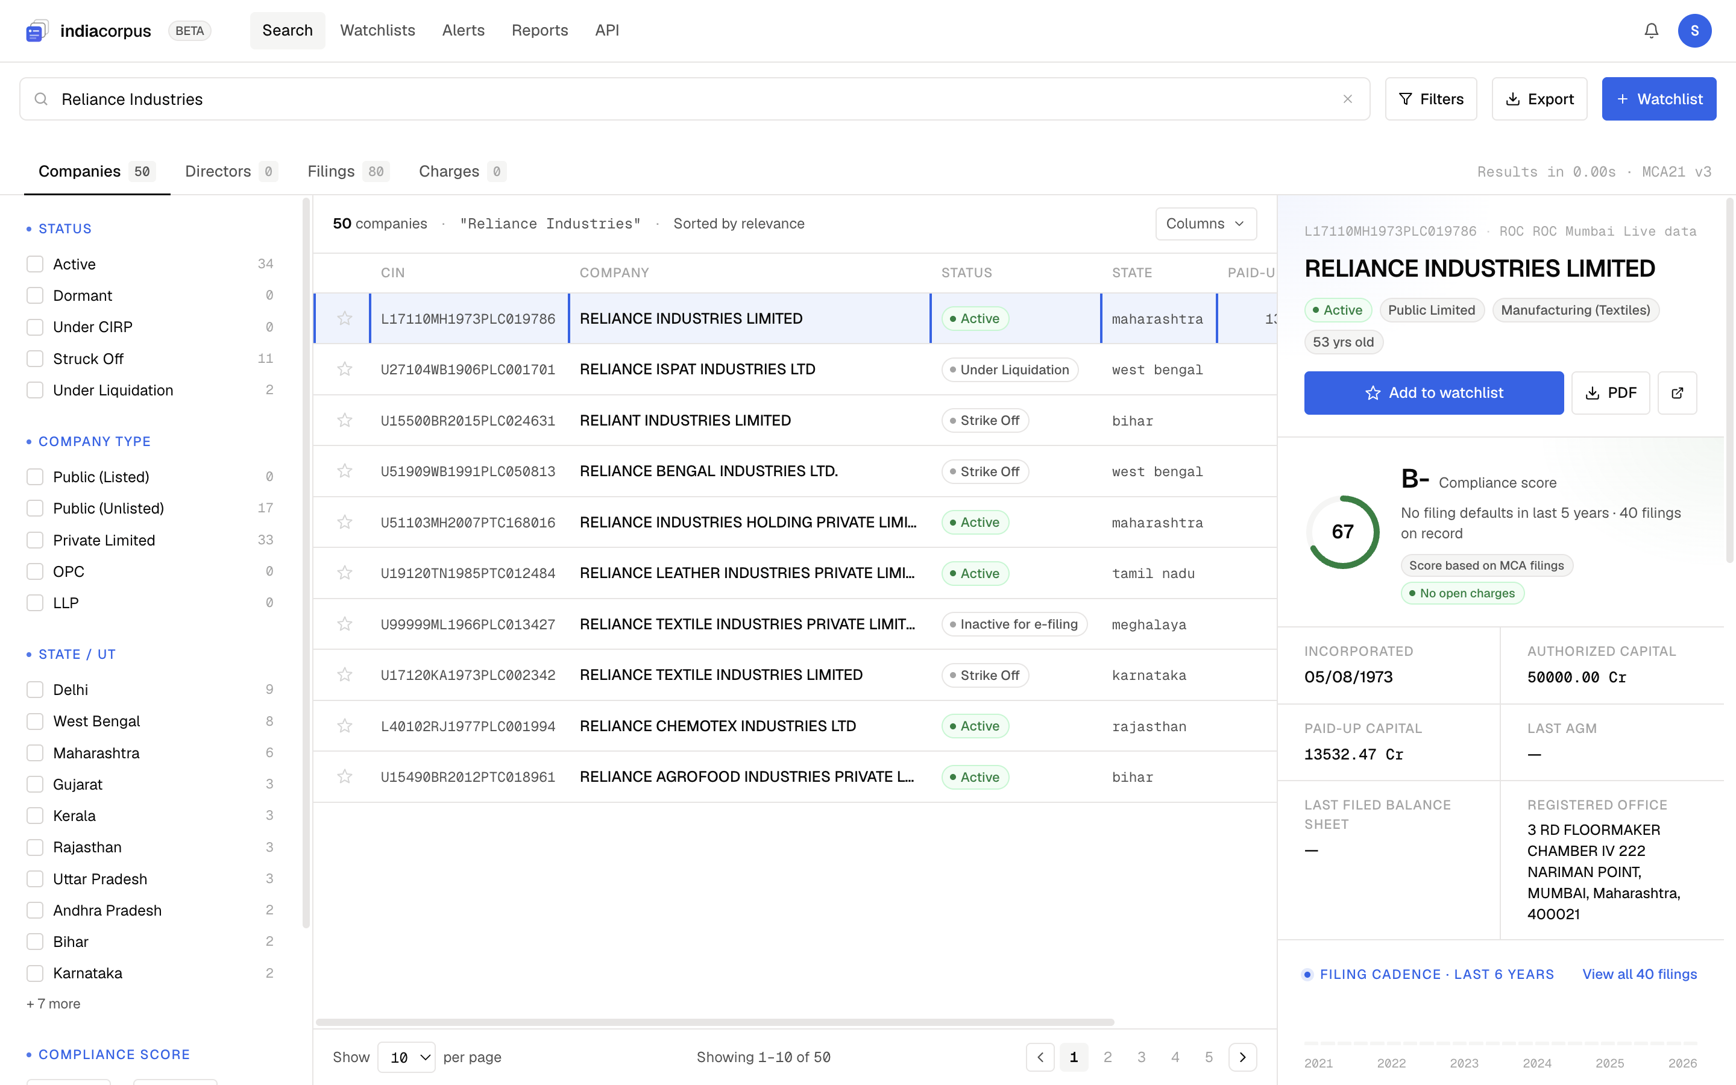The height and width of the screenshot is (1085, 1736).
Task: Collapse the COMPANY TYPE filter section
Action: point(88,441)
